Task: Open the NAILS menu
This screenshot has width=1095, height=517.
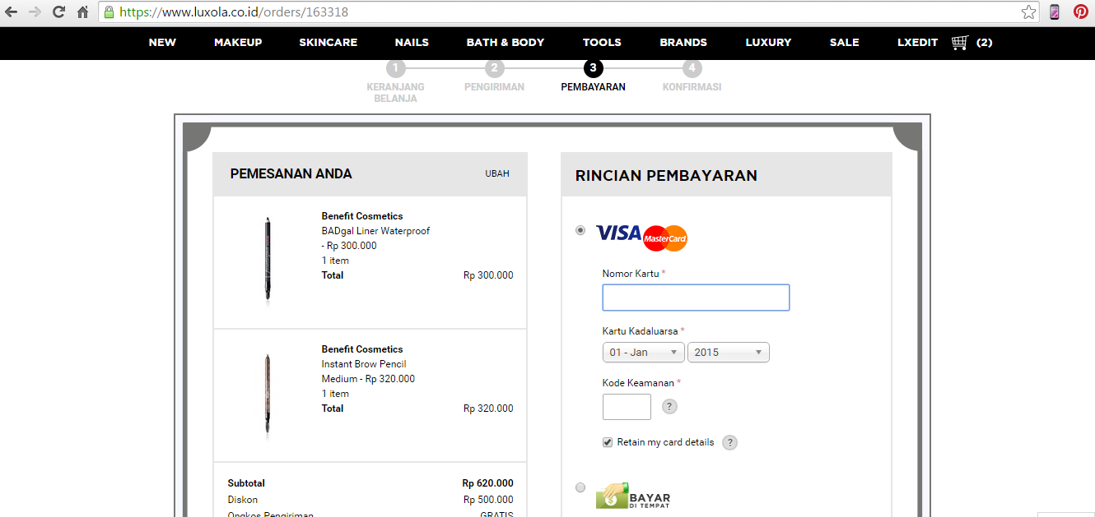Action: pyautogui.click(x=412, y=42)
